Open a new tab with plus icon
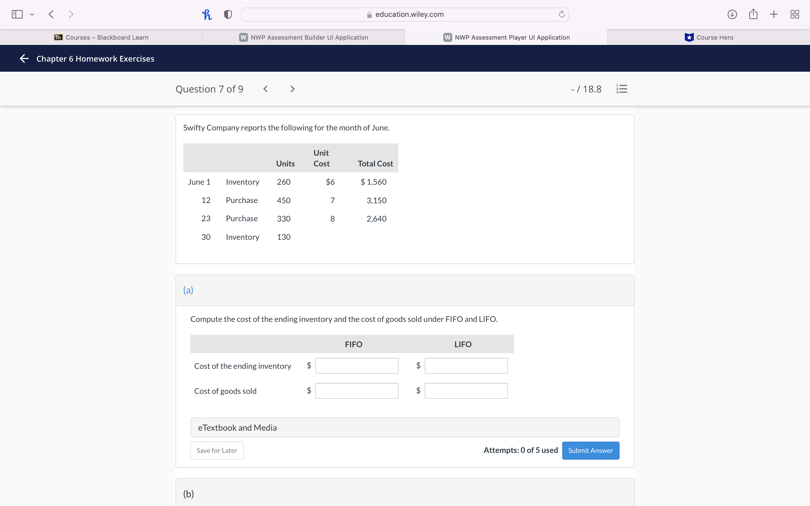The height and width of the screenshot is (506, 810). (x=774, y=14)
